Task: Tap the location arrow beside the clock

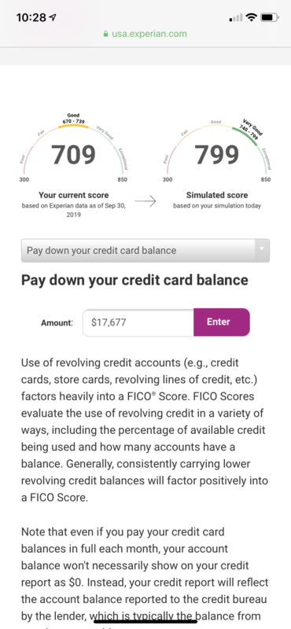Action: click(51, 17)
